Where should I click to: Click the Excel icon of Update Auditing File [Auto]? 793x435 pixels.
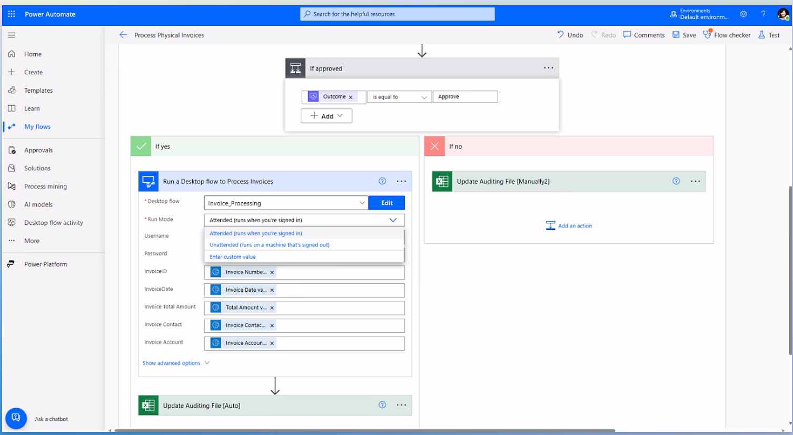tap(148, 406)
